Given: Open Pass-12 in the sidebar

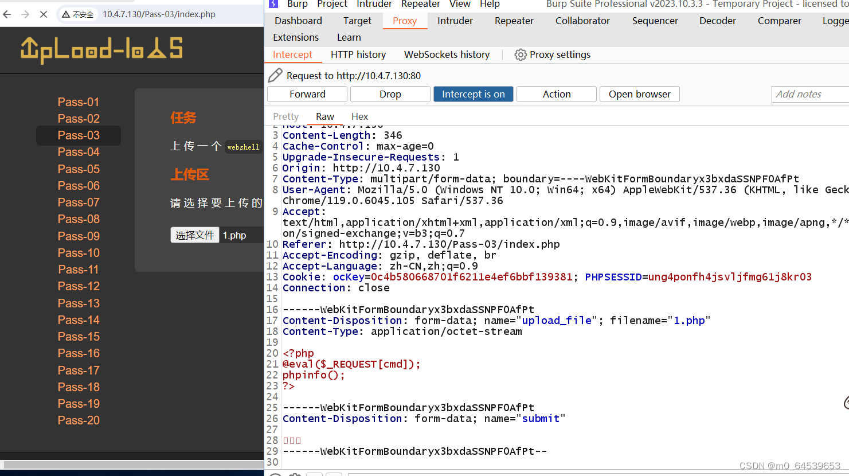Looking at the screenshot, I should 79,286.
